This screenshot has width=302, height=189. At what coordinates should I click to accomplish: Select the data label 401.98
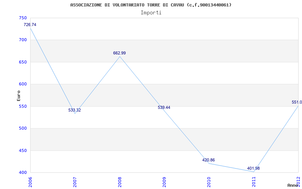(253, 168)
